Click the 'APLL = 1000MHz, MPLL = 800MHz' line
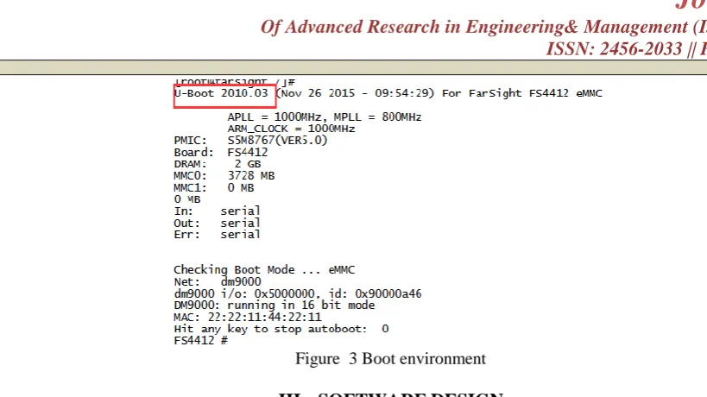Screen dimensions: 707x397 325,117
